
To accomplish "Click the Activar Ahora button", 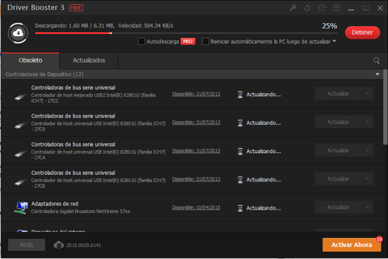I will [x=352, y=245].
